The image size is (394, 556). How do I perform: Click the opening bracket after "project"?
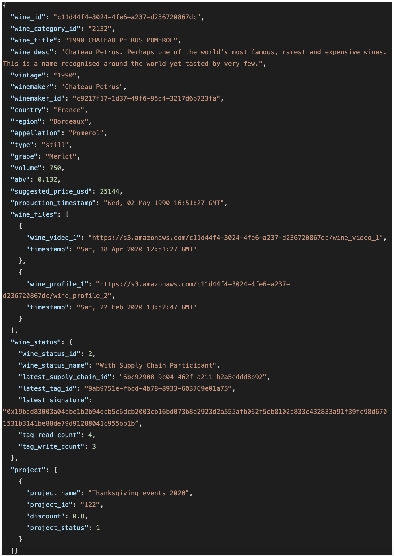click(x=55, y=470)
